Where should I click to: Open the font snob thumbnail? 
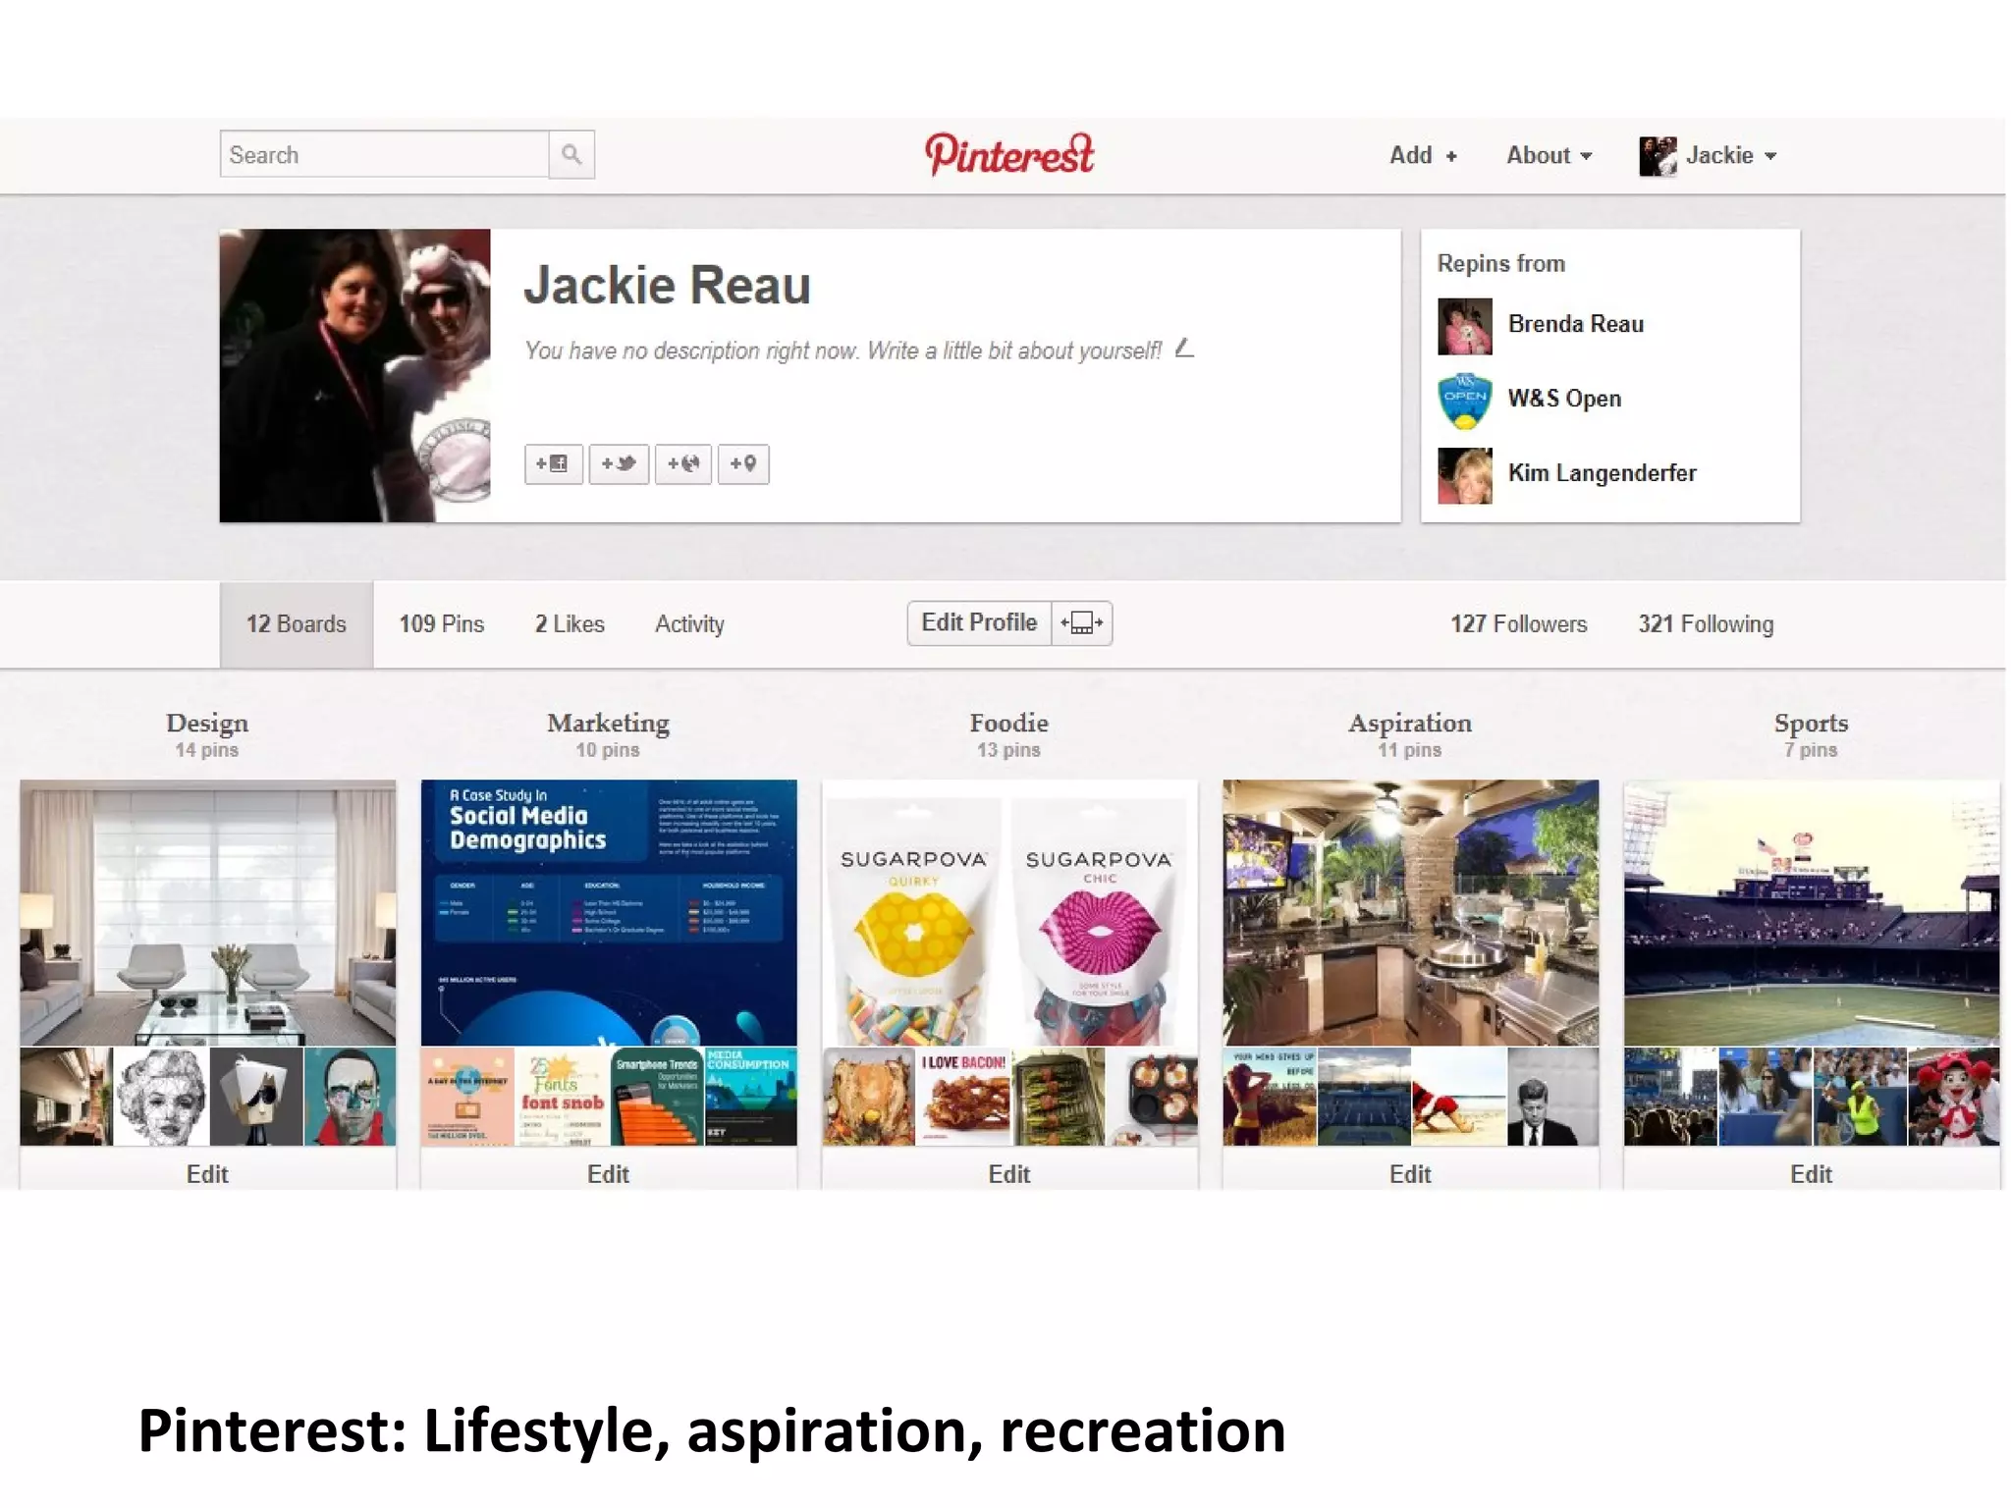[x=562, y=1097]
